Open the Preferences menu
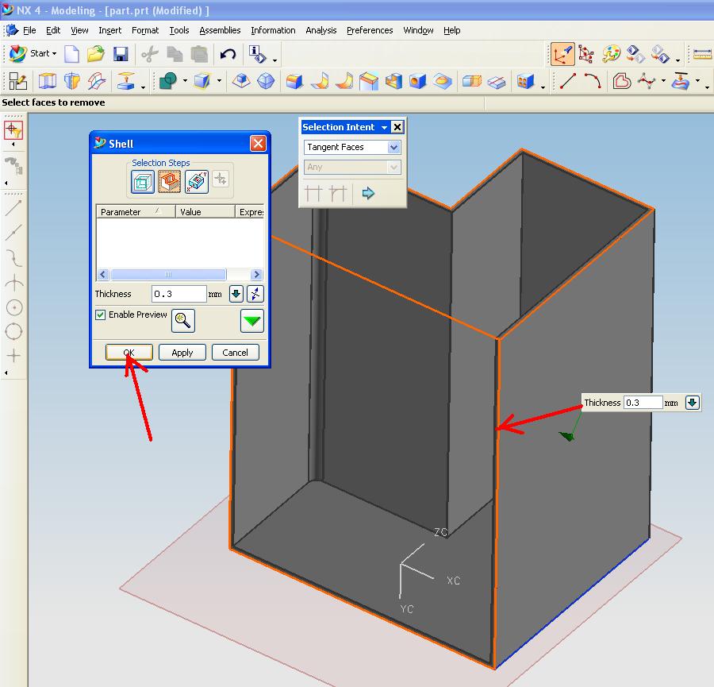The height and width of the screenshot is (687, 714). click(370, 30)
